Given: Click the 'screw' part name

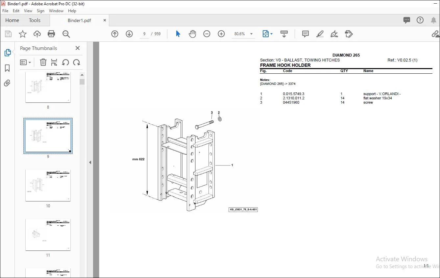Looking at the screenshot, I should coord(368,102).
